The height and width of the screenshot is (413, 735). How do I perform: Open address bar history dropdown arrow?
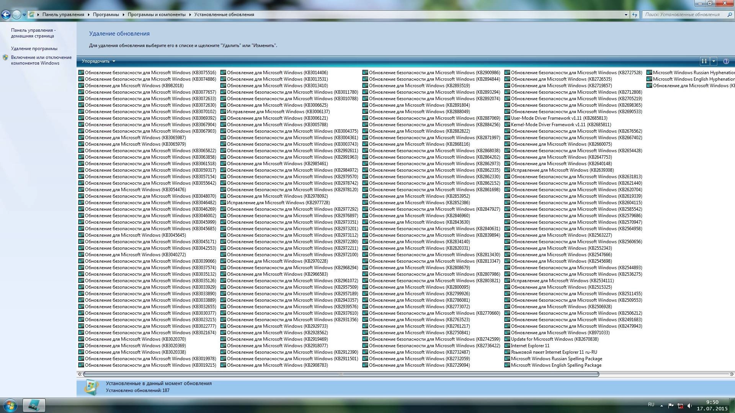pos(626,15)
